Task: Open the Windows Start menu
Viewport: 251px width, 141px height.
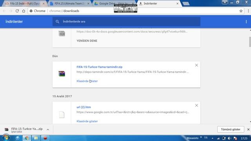Action: [x=6, y=137]
